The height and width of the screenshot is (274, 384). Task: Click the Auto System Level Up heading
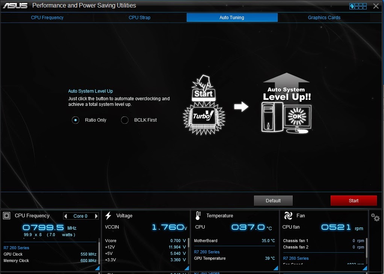(91, 91)
